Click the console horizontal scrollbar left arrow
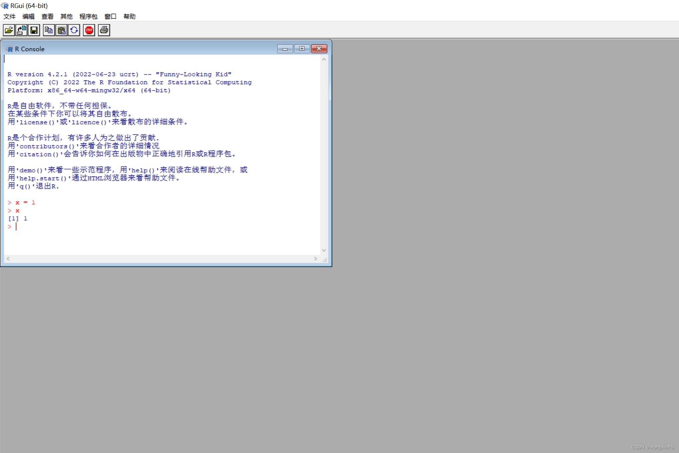Image resolution: width=679 pixels, height=453 pixels. coord(8,259)
